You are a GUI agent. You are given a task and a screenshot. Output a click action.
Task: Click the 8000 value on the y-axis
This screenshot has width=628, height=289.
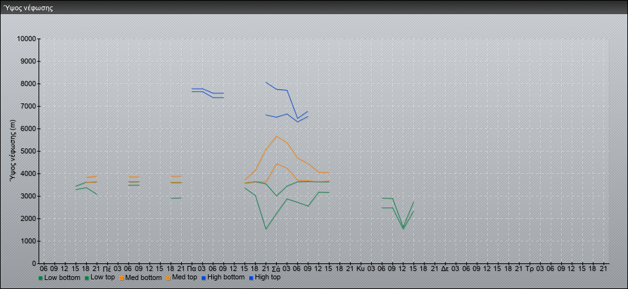[28, 83]
